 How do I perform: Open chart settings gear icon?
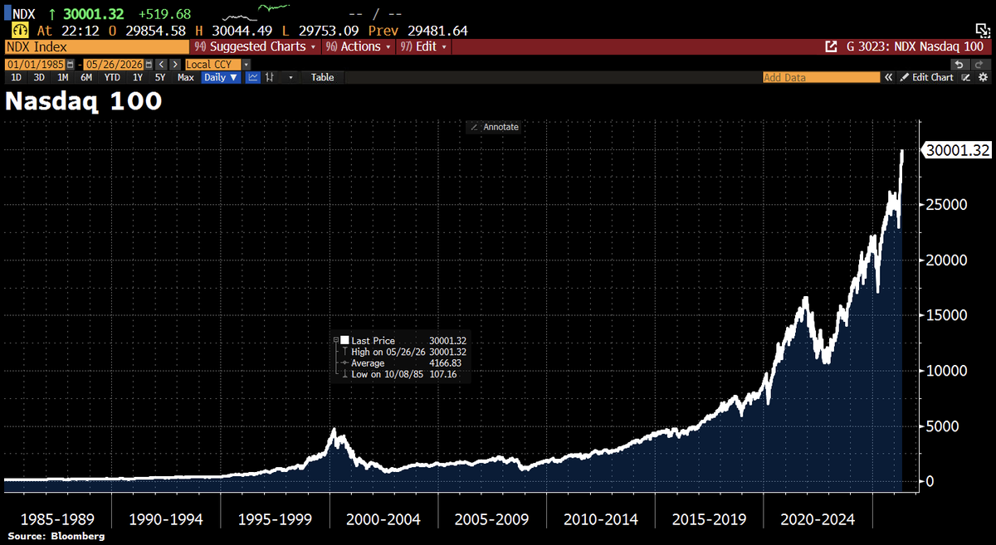[983, 77]
